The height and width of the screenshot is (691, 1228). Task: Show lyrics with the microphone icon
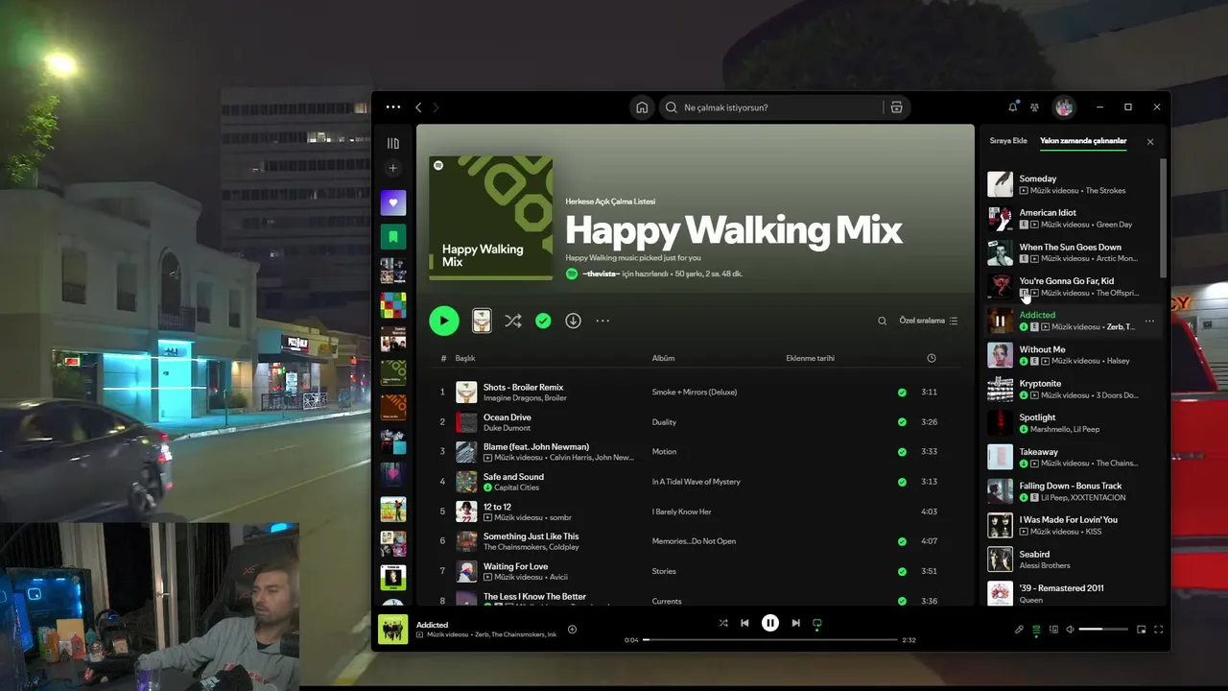click(1019, 630)
